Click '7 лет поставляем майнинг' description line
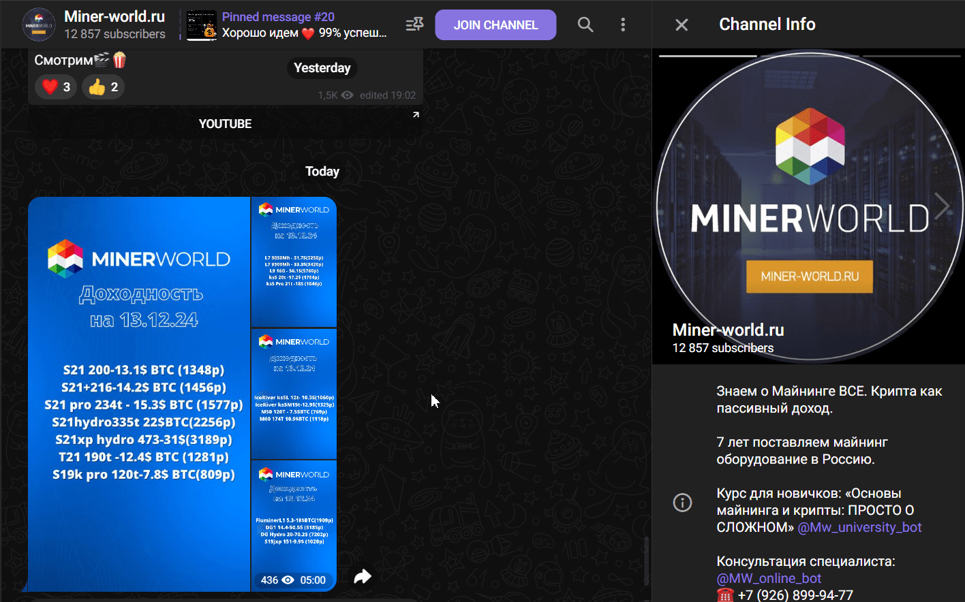 point(802,443)
